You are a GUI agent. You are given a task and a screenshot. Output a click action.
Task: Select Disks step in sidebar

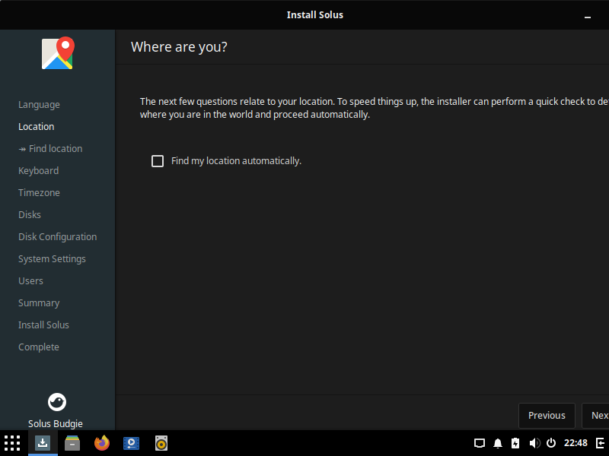30,215
